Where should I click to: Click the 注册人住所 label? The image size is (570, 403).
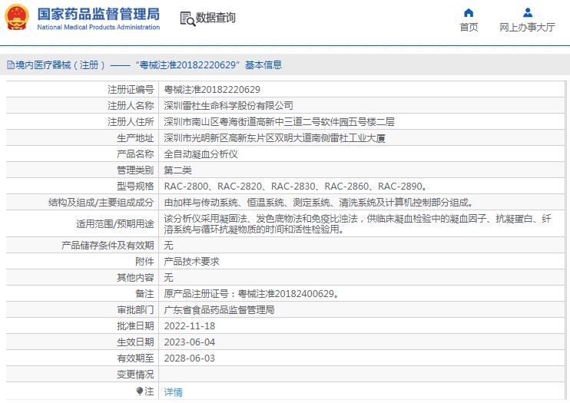pos(131,122)
